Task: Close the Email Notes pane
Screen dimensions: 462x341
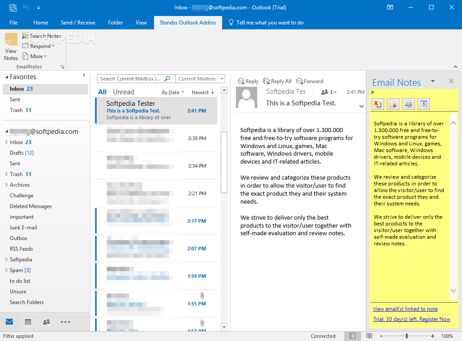Action: coord(451,81)
